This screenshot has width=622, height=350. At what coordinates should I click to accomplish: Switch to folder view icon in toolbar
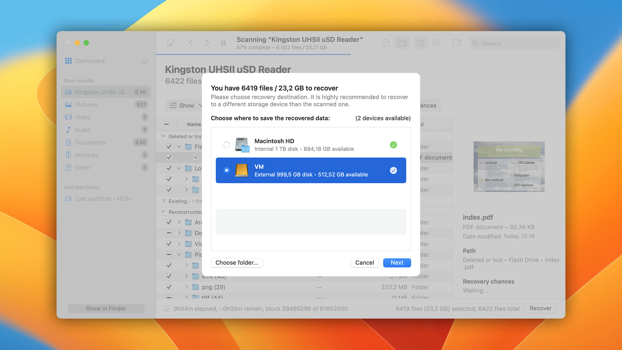click(x=402, y=43)
